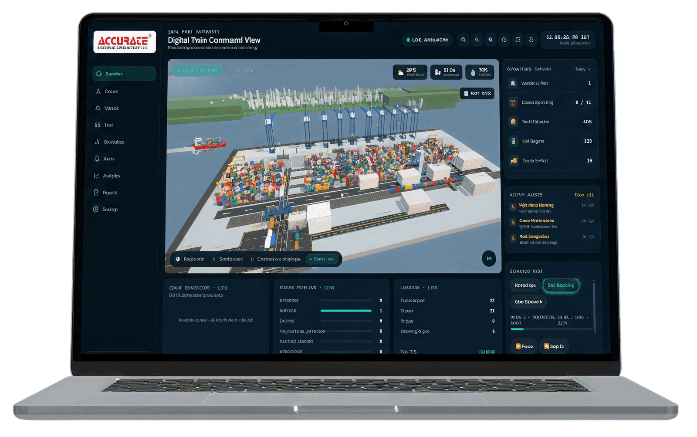Select the Norod cpe scenario chip
This screenshot has width=697, height=437.
click(x=525, y=286)
